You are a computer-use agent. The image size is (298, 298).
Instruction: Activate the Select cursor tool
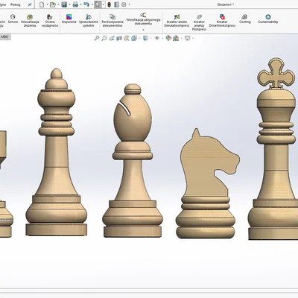[x=98, y=4]
